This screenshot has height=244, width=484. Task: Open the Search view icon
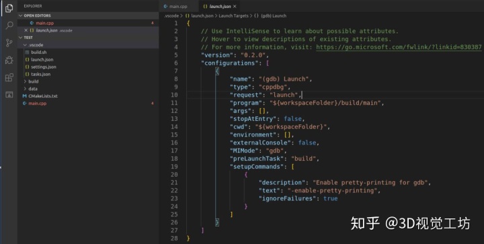click(x=9, y=26)
